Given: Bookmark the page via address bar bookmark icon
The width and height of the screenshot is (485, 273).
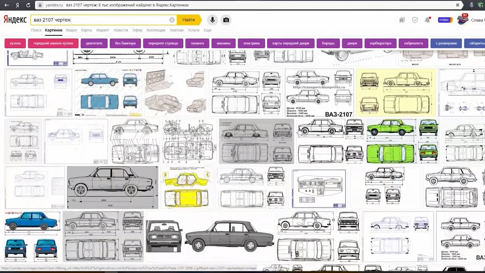Looking at the screenshot, I should click(x=458, y=5).
